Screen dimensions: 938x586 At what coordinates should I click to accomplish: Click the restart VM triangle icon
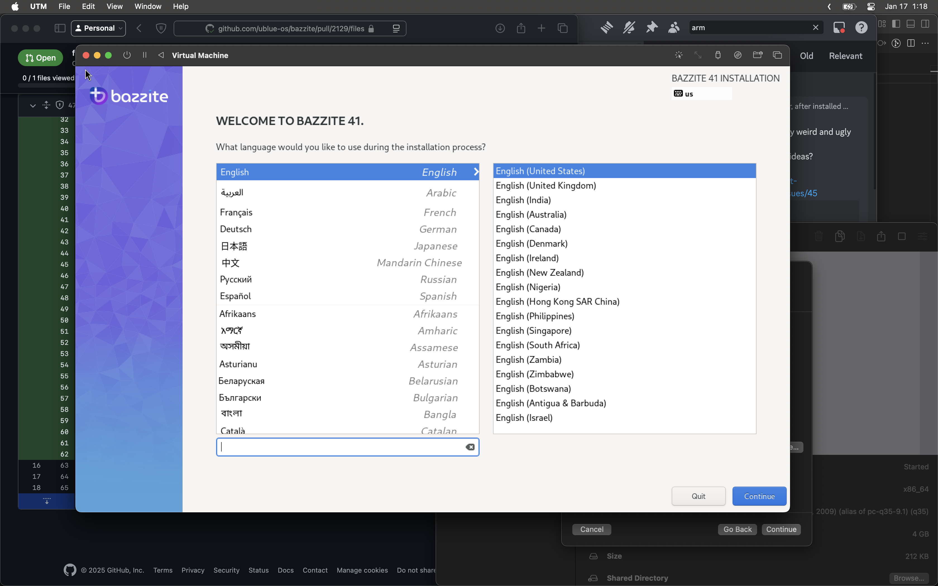click(x=161, y=55)
